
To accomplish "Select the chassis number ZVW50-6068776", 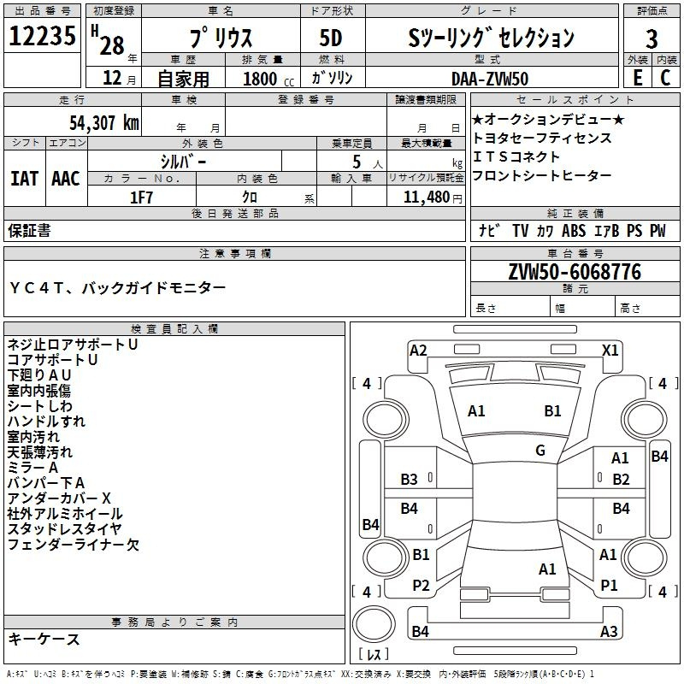I will click(x=575, y=272).
